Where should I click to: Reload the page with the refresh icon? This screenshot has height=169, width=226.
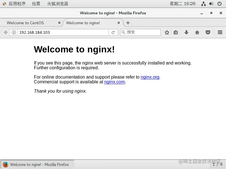point(113,32)
